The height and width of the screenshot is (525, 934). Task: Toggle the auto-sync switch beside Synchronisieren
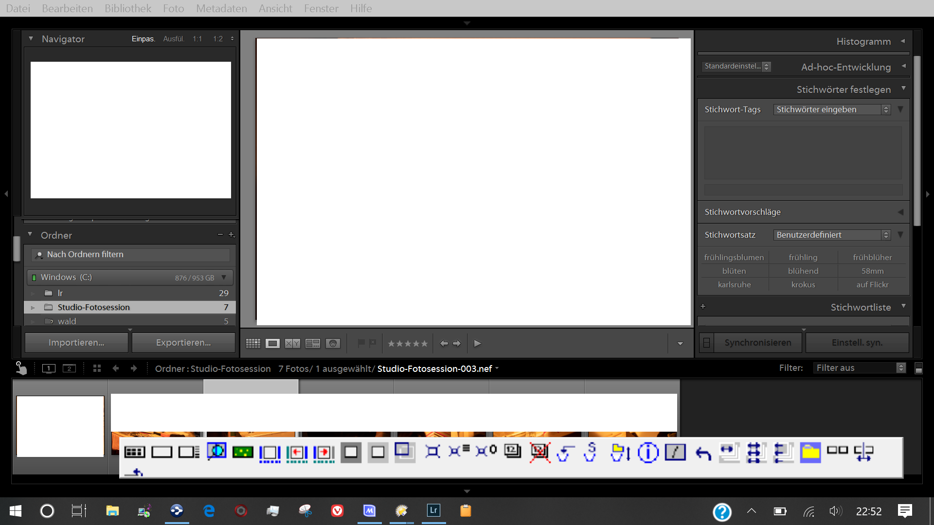[x=706, y=343]
